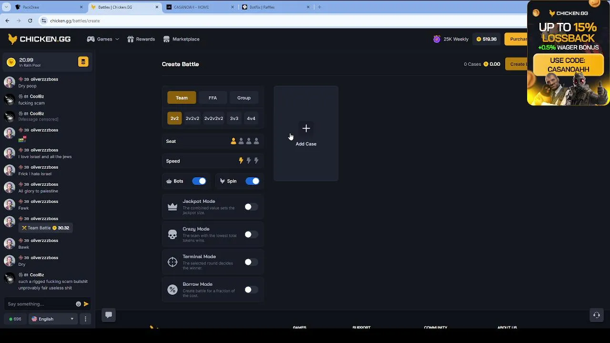This screenshot has width=610, height=343.
Task: Click the Games controller icon
Action: pos(91,39)
